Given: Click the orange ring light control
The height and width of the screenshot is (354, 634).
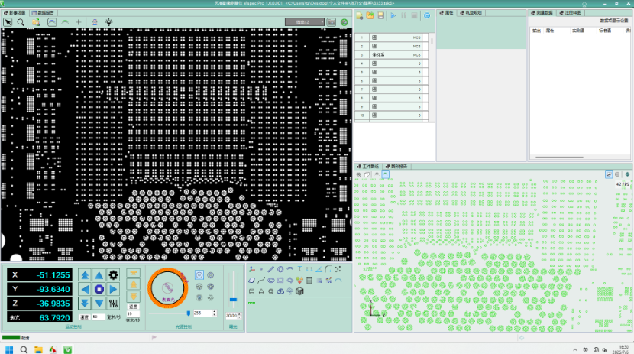Looking at the screenshot, I should (x=167, y=288).
